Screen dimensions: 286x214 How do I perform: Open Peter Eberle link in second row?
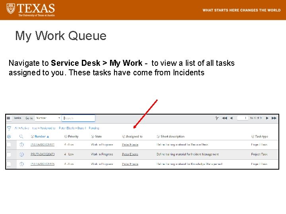coord(130,154)
